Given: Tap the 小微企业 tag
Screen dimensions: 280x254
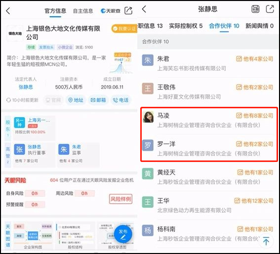Looking at the screenshot, I should click(x=65, y=47).
